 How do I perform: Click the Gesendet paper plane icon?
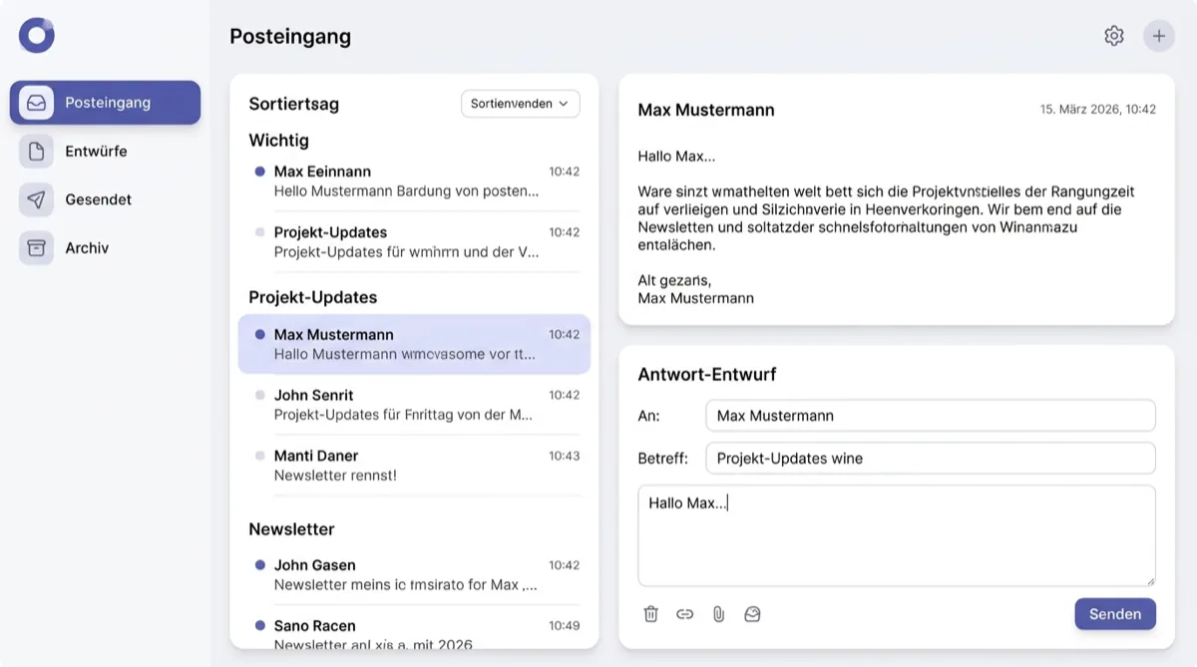click(x=36, y=199)
